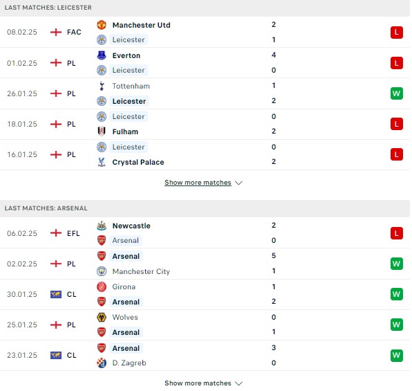
Task: Click the Fulham club crest
Action: coord(102,131)
